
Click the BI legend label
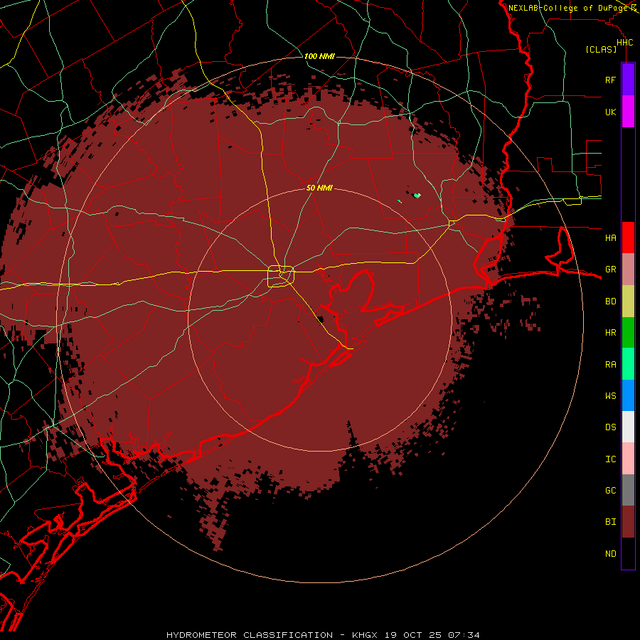611,522
